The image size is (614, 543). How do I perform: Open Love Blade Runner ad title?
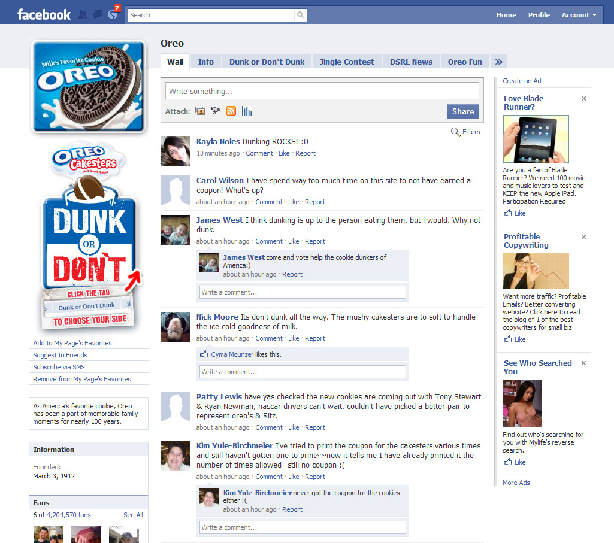(x=524, y=102)
